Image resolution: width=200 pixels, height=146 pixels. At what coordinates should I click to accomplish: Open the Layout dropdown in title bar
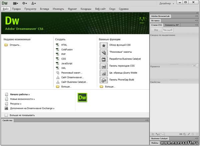point(16,3)
